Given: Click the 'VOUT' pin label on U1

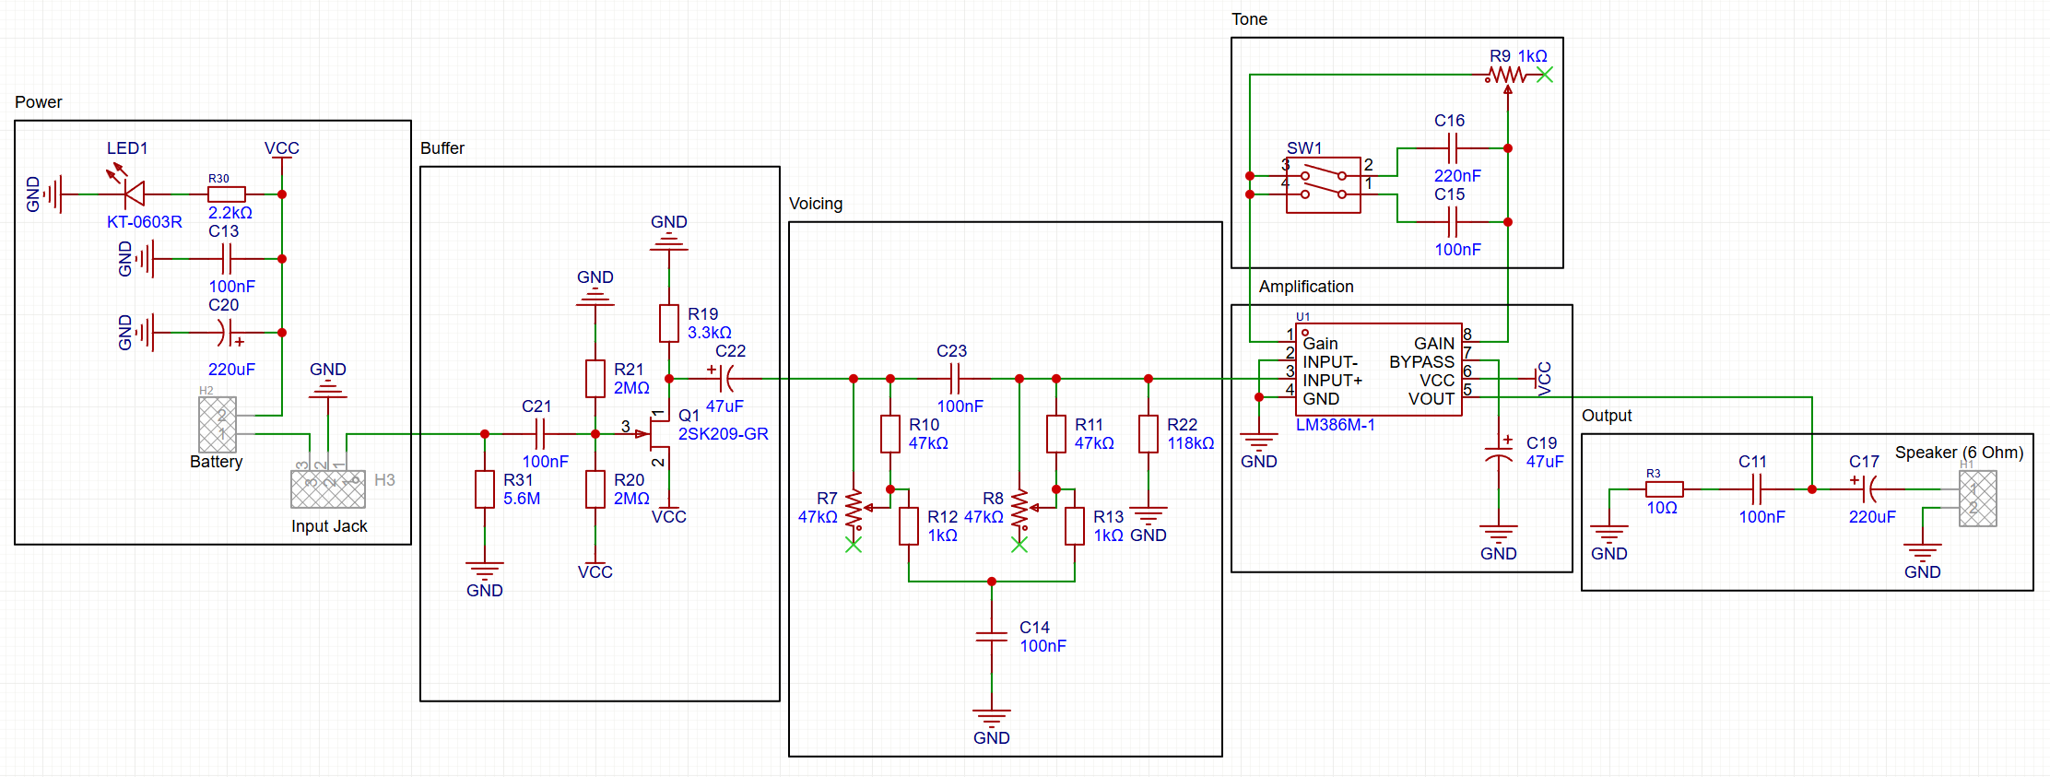Looking at the screenshot, I should tap(1431, 399).
